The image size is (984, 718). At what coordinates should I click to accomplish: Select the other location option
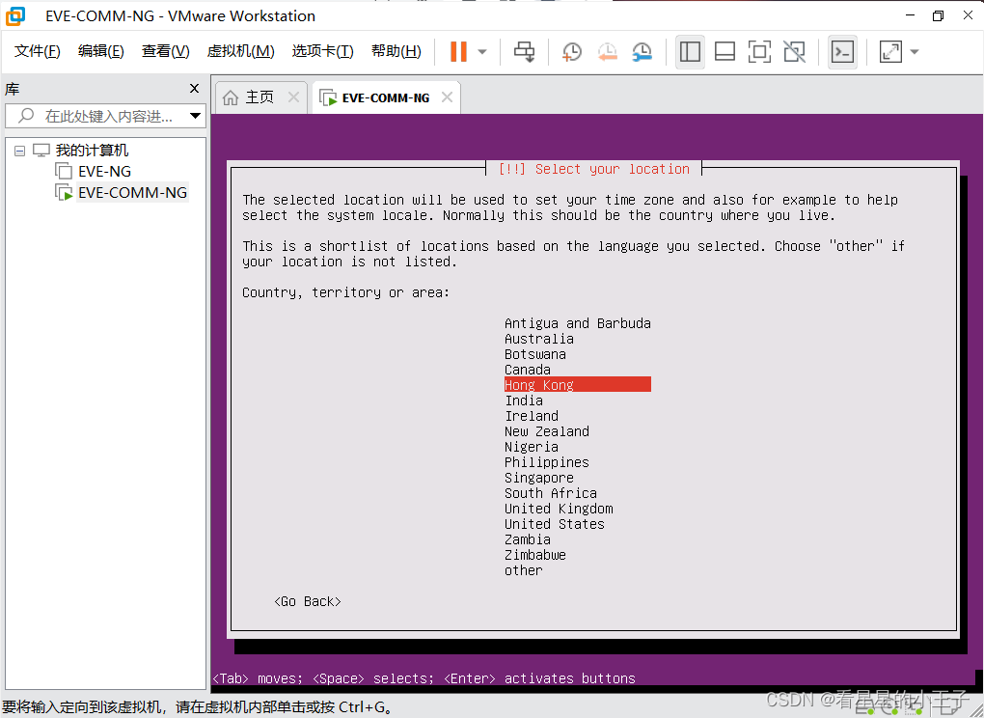524,570
